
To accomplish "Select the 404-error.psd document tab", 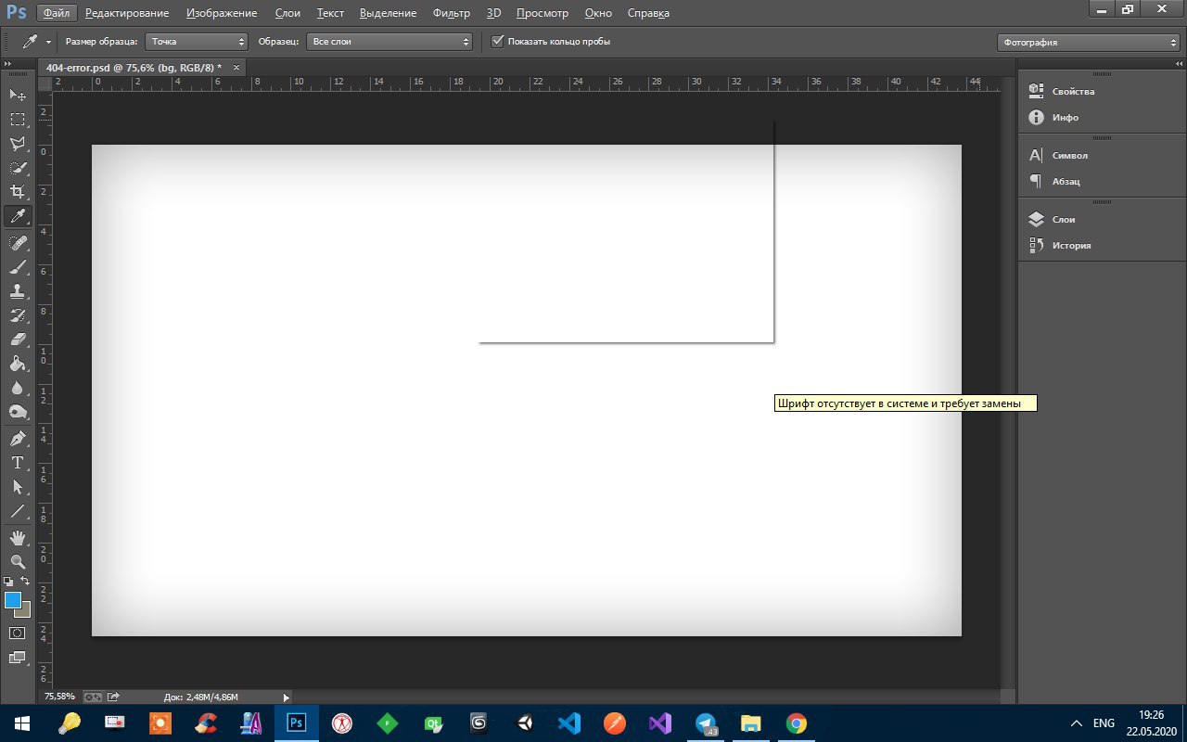I will point(134,67).
